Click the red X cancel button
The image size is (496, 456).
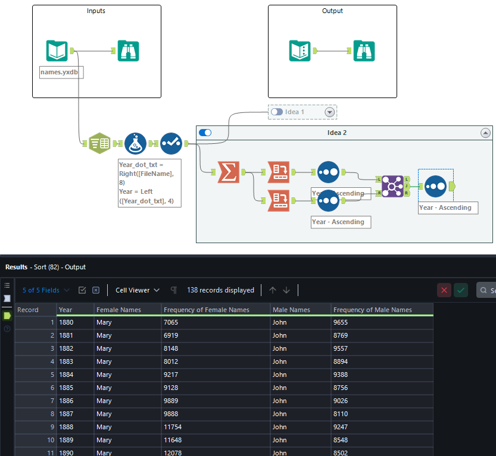[x=444, y=290]
